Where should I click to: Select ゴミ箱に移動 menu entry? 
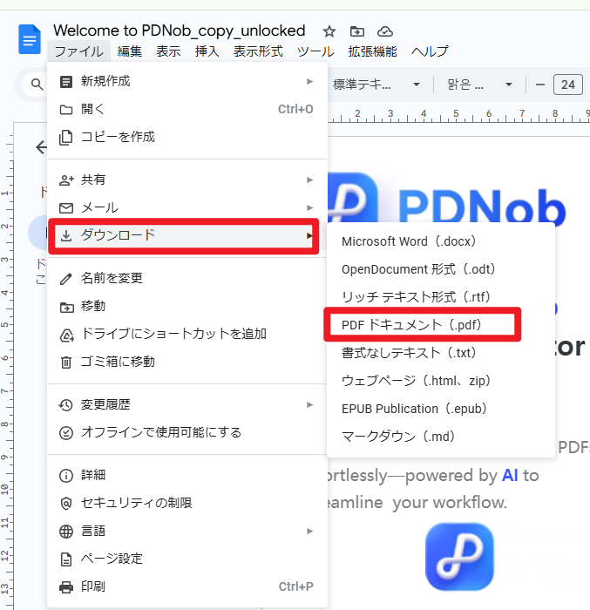pyautogui.click(x=187, y=362)
